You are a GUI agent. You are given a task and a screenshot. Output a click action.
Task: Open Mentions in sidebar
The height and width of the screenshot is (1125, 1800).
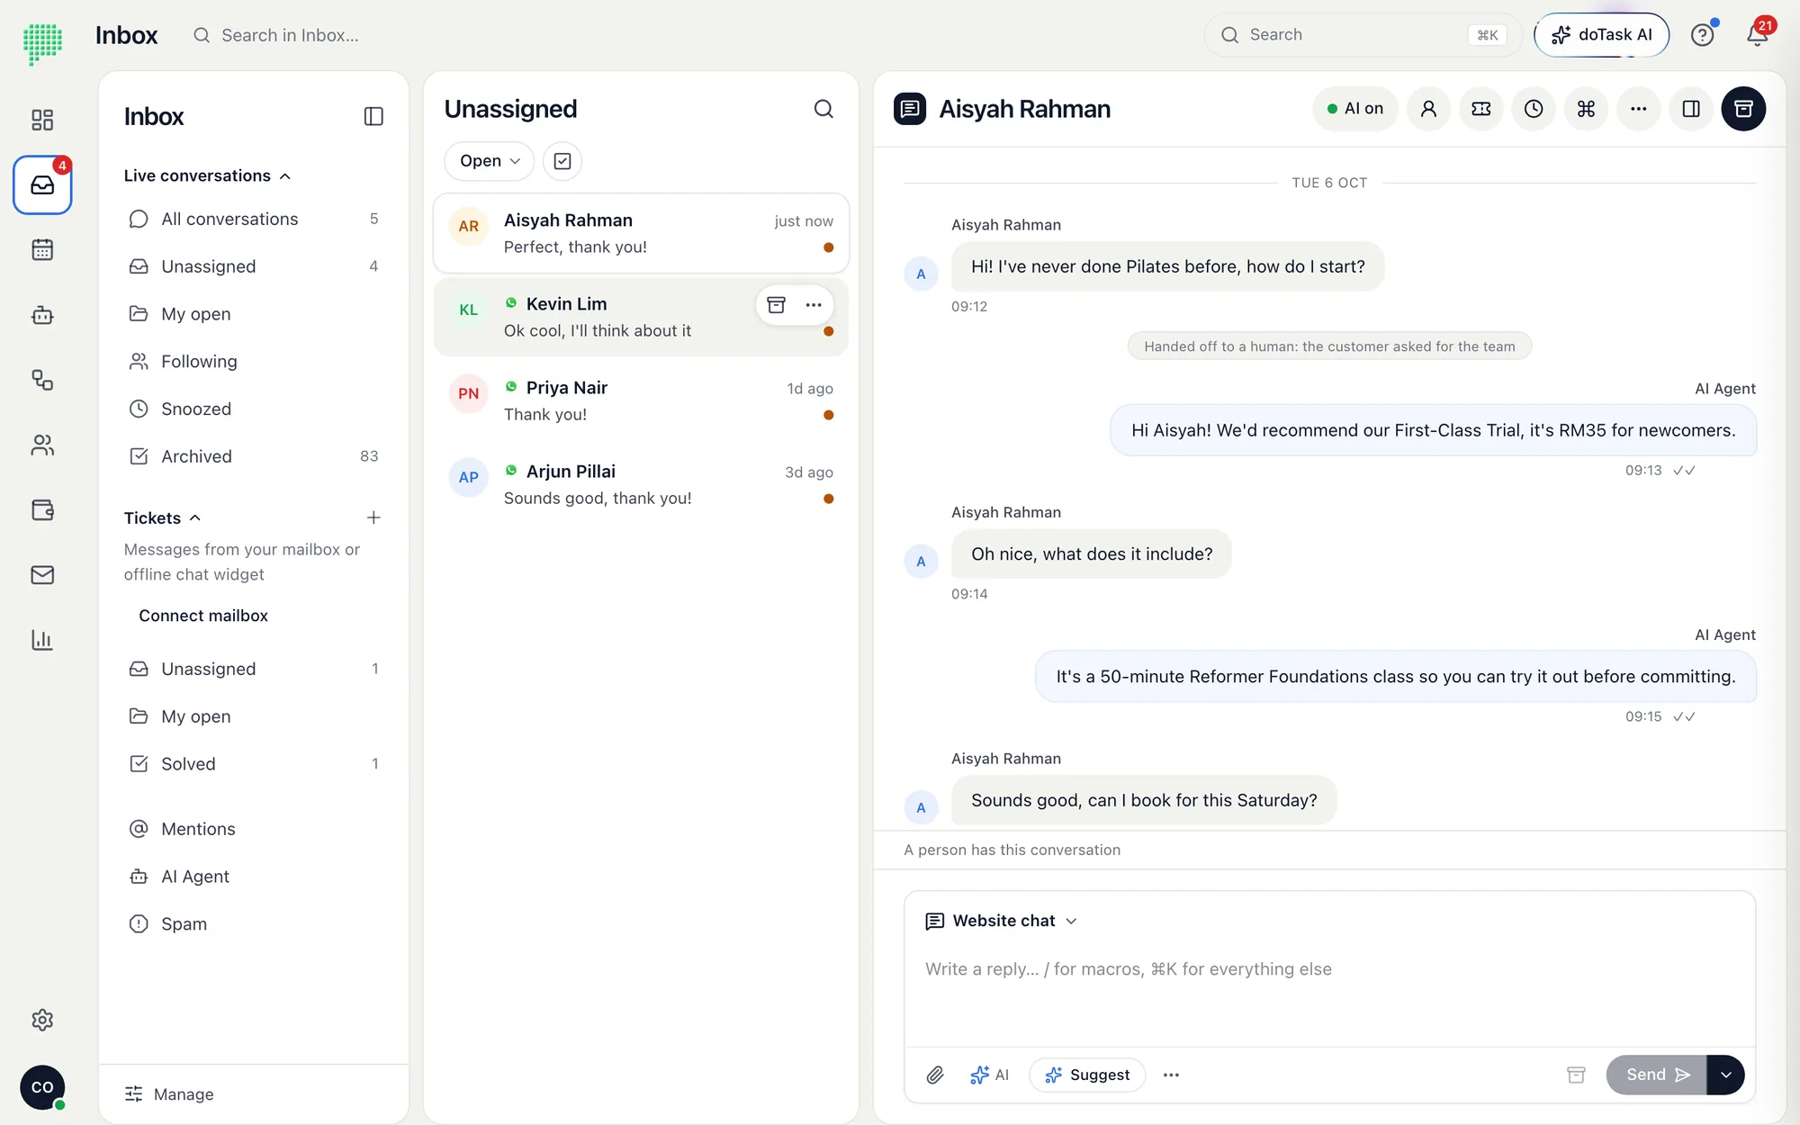pos(254,829)
